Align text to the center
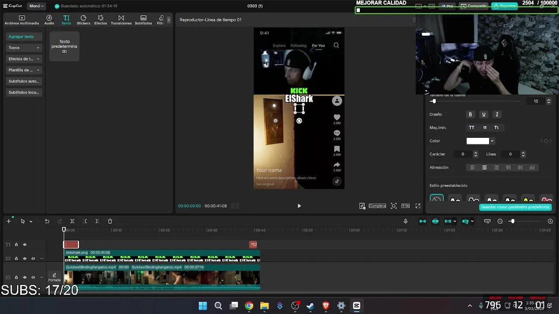559x314 pixels. [x=484, y=167]
